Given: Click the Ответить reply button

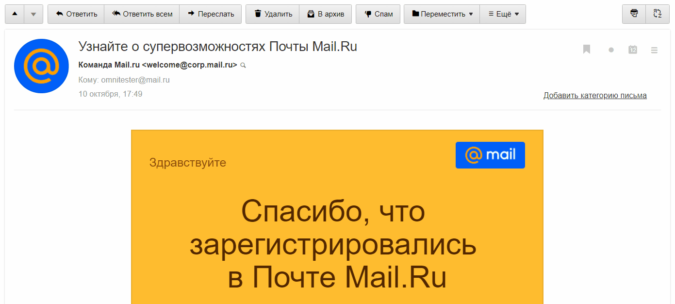Looking at the screenshot, I should (x=76, y=14).
